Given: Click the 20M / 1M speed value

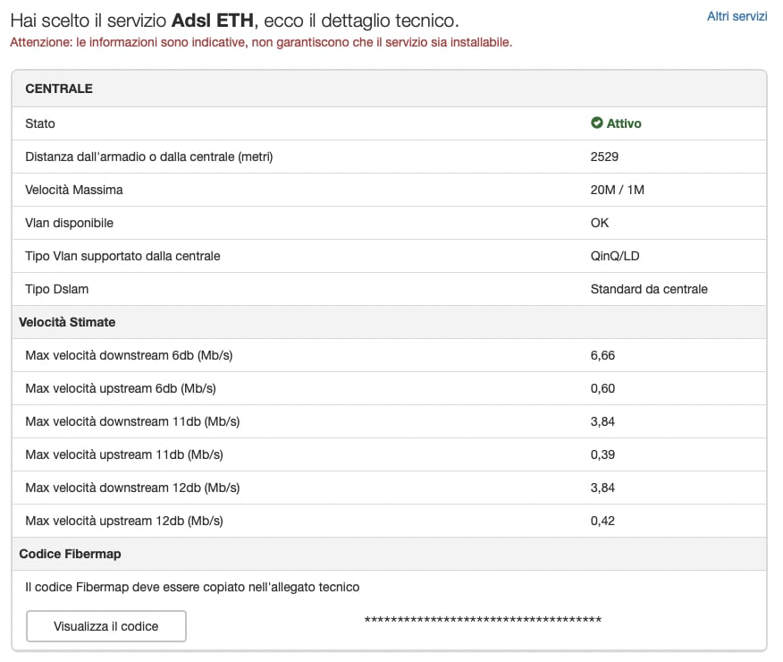Looking at the screenshot, I should tap(616, 190).
